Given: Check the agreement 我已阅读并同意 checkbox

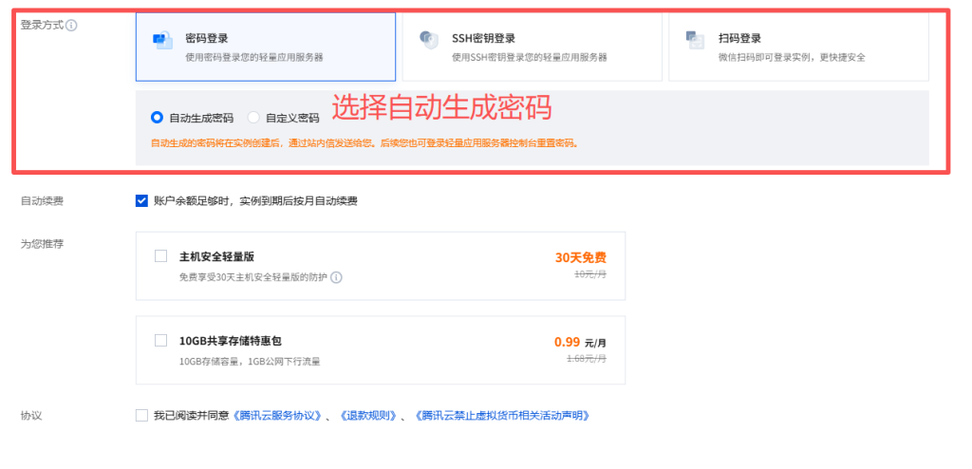Looking at the screenshot, I should point(141,415).
